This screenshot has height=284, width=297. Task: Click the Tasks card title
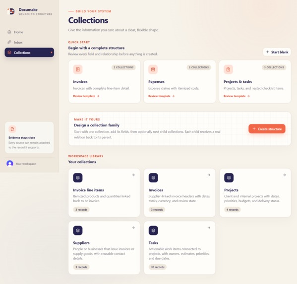point(153,243)
